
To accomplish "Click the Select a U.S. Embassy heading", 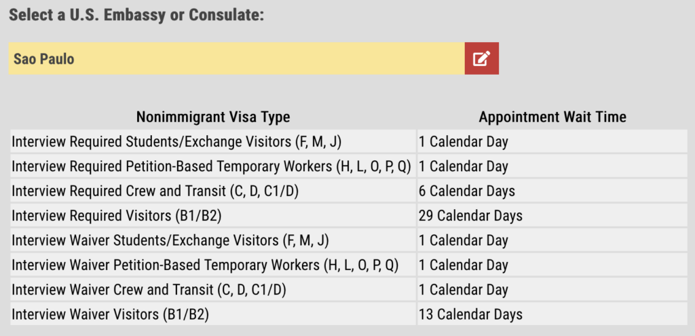I will click(x=136, y=15).
